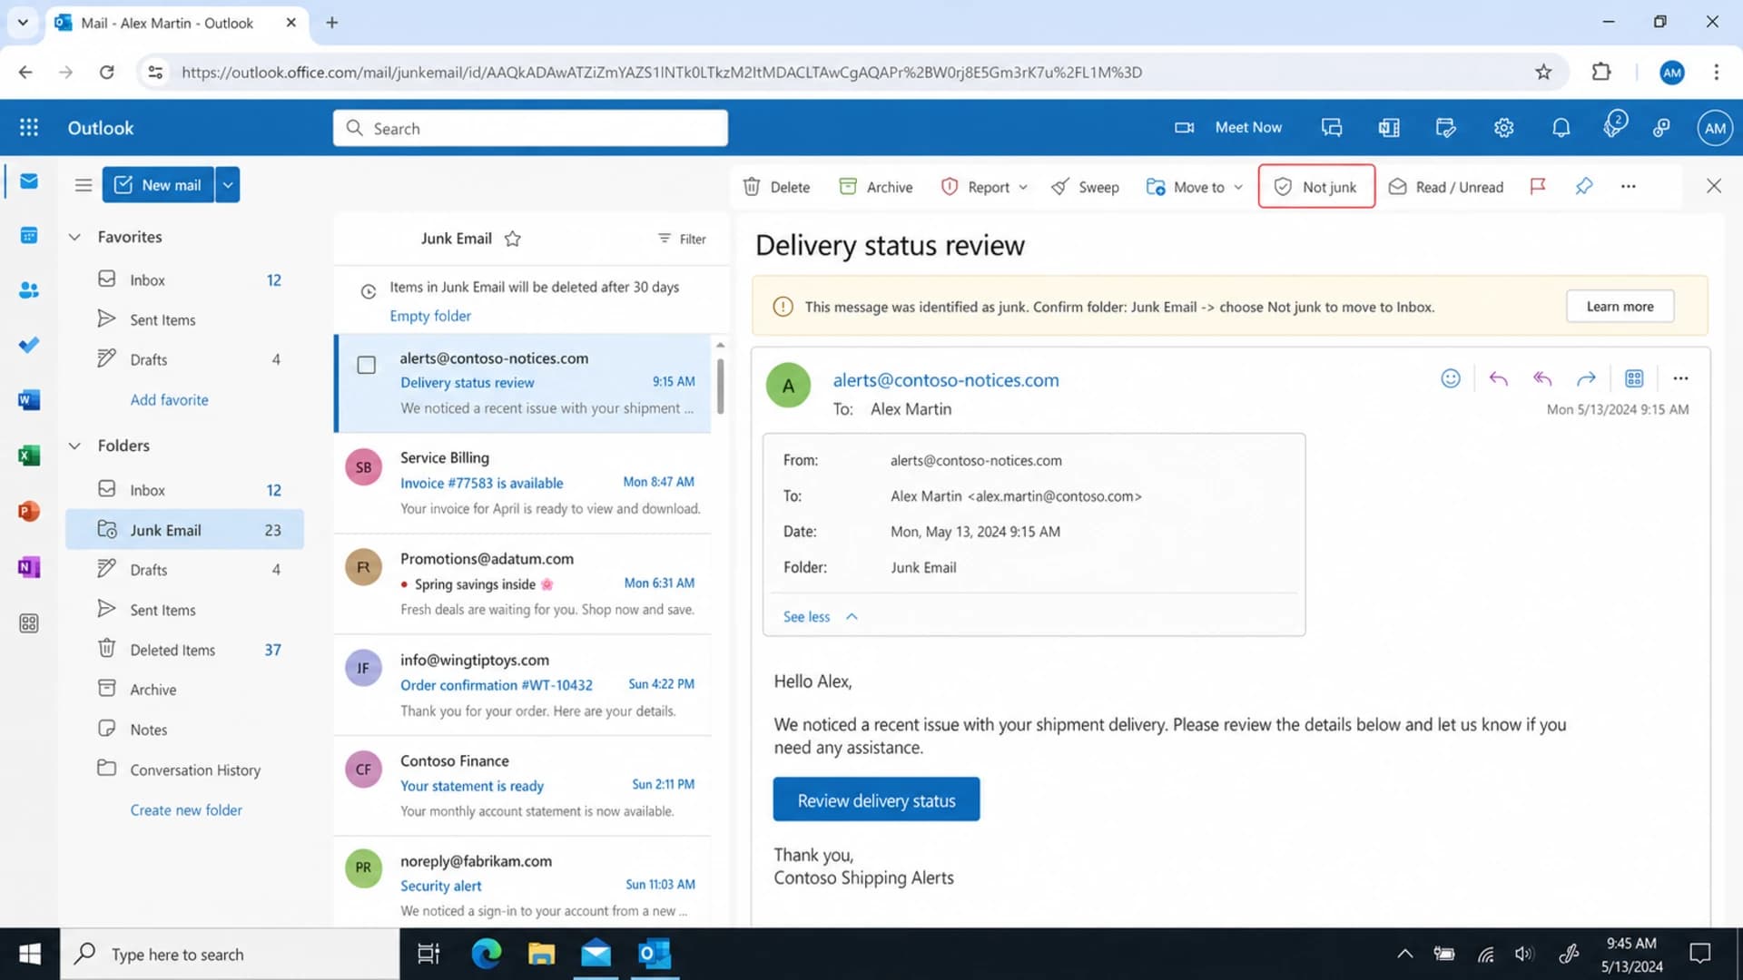Open the Filter menu
1743x980 pixels.
[682, 239]
